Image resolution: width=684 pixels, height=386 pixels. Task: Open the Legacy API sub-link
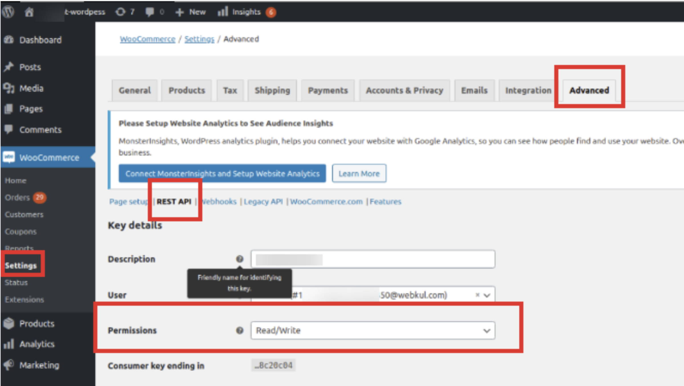pos(263,202)
